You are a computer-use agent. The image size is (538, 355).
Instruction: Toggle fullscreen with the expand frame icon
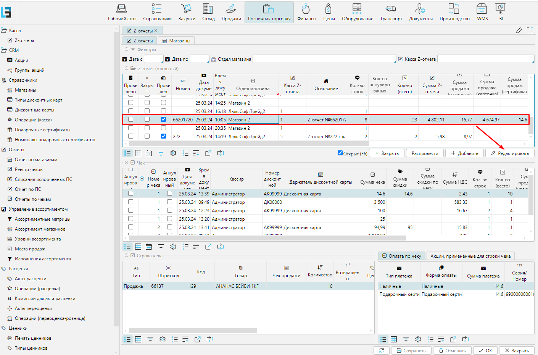pyautogui.click(x=530, y=31)
